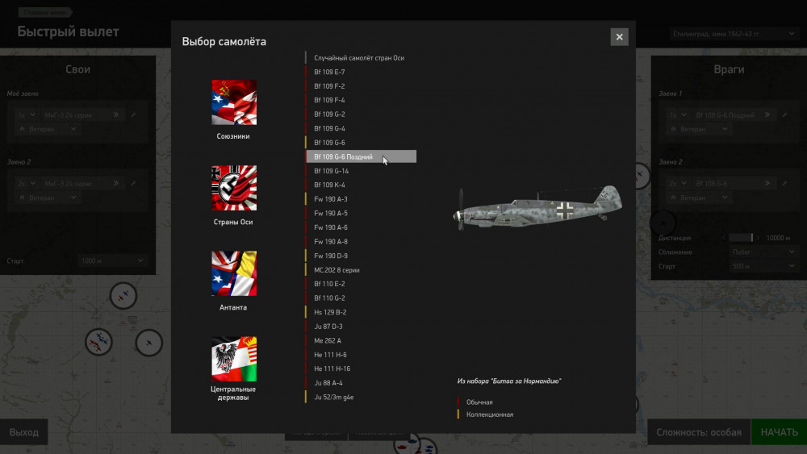Open aircraft count dropdown for Моё звено
The width and height of the screenshot is (807, 454).
(27, 115)
